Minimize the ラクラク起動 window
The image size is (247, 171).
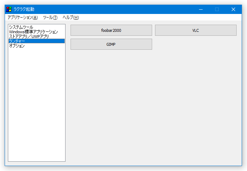[x=201, y=9]
